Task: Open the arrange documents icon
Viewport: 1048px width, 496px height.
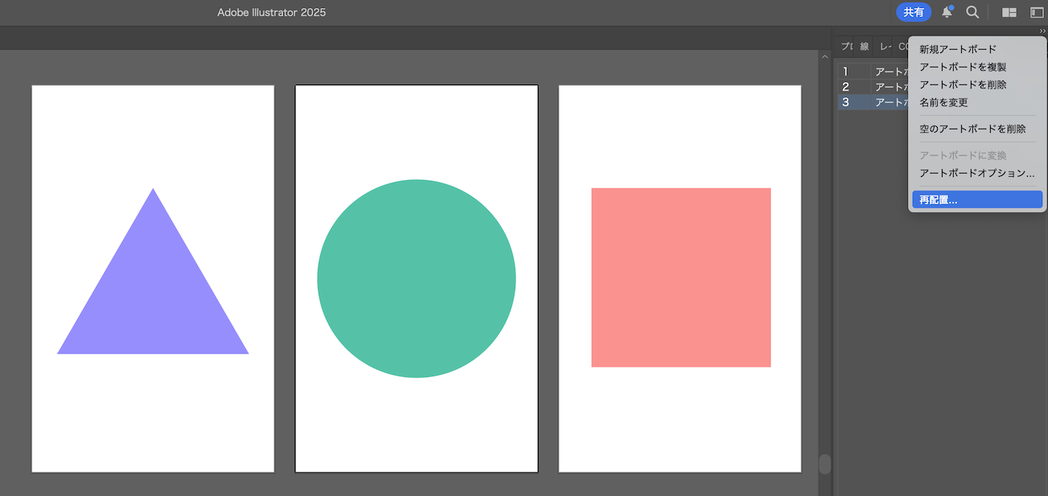Action: click(x=1009, y=12)
